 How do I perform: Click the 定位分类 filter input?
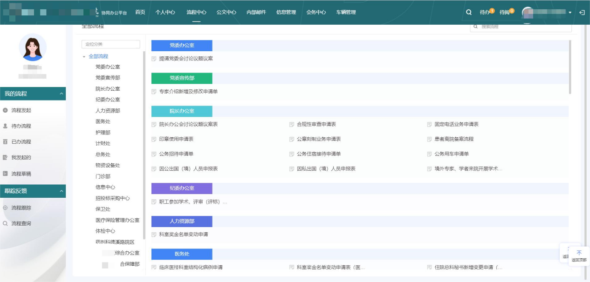pyautogui.click(x=110, y=44)
